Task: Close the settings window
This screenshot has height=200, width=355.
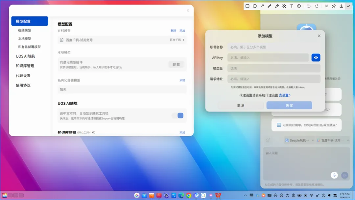Action: 188,11
